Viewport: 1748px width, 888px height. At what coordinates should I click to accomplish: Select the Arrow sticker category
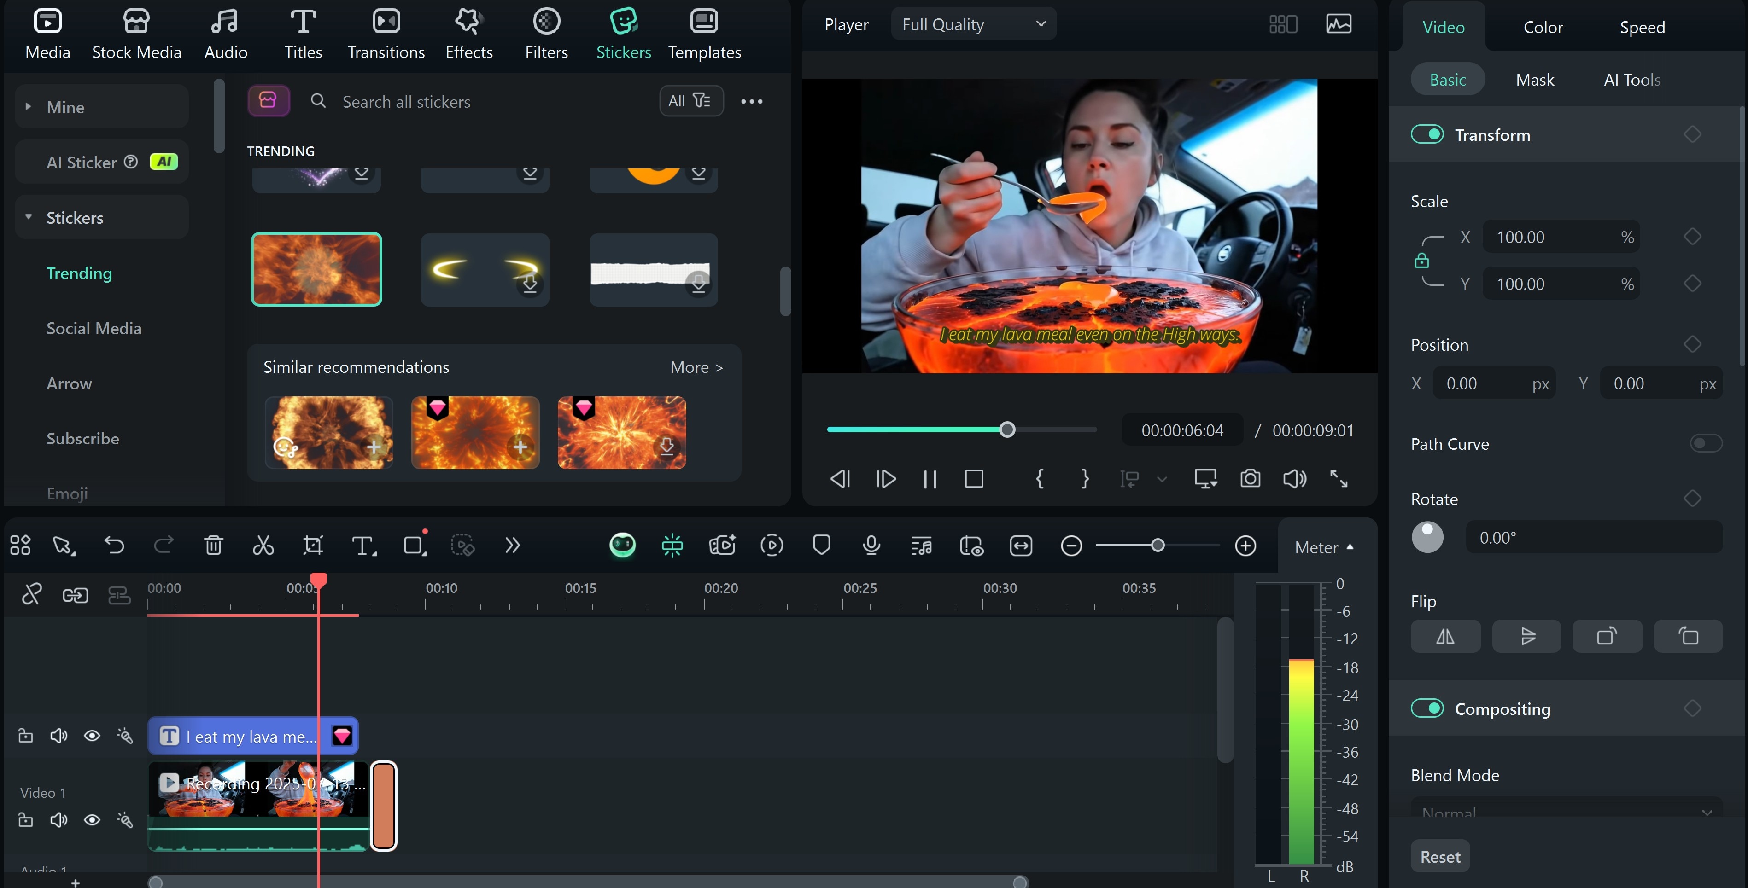click(69, 383)
